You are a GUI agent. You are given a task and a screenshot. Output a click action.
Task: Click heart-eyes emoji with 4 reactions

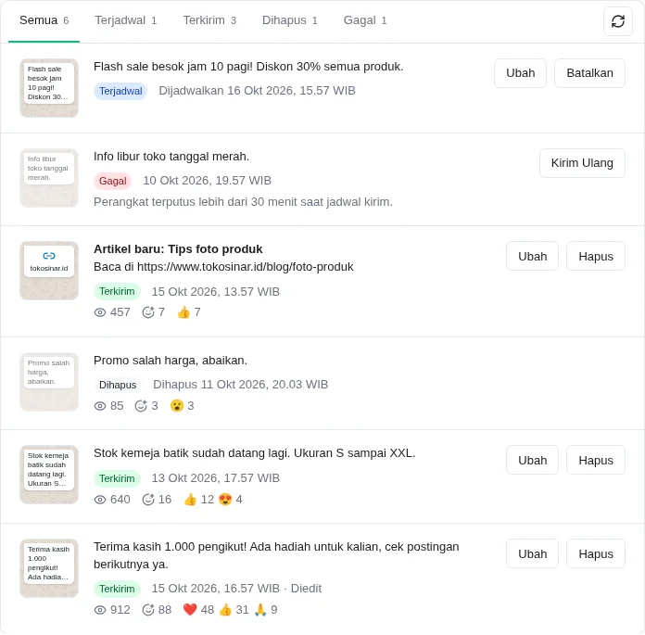[225, 500]
